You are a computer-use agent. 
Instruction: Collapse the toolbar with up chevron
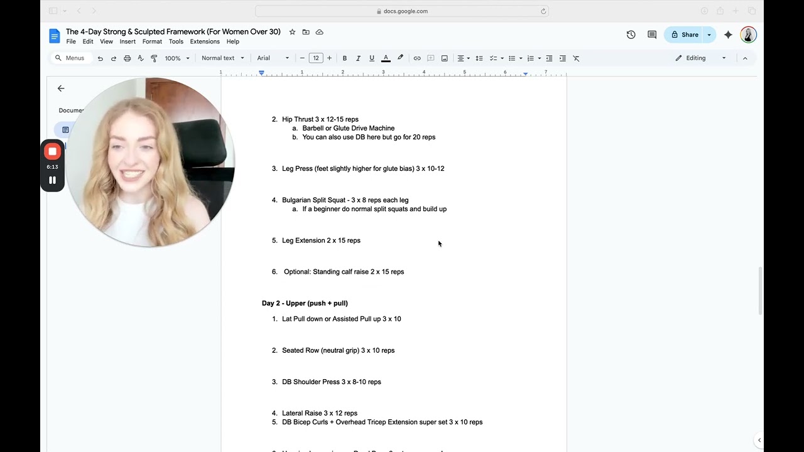(745, 58)
